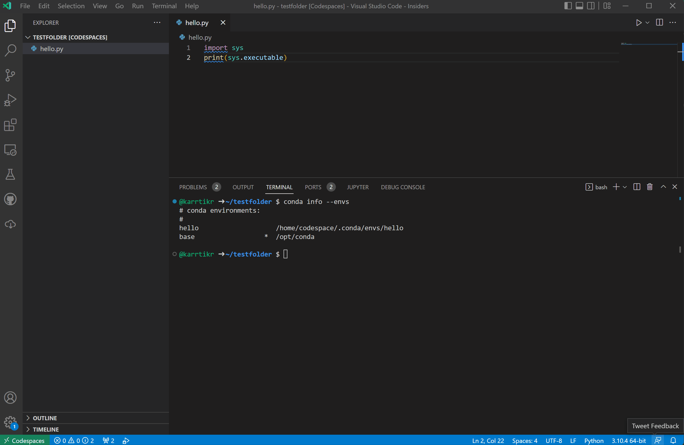Open the Terminal menu
This screenshot has height=445, width=684.
coord(164,6)
